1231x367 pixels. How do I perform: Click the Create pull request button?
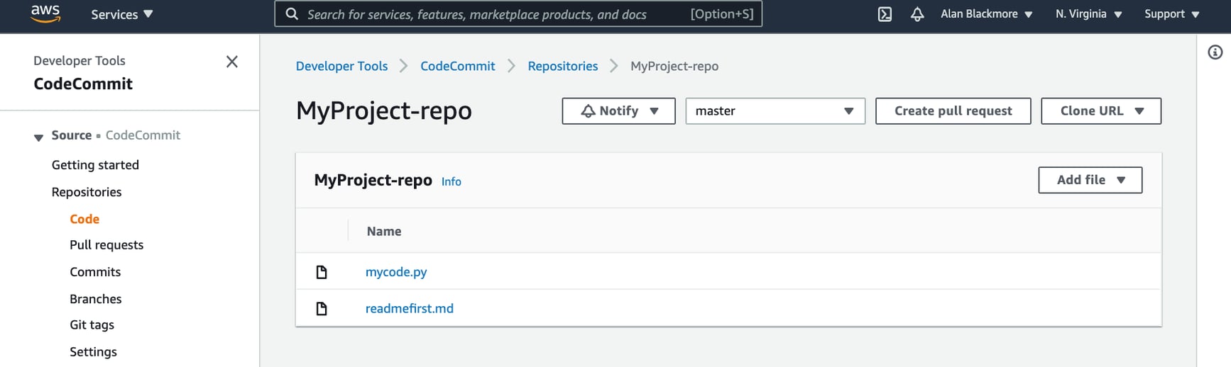pyautogui.click(x=953, y=111)
